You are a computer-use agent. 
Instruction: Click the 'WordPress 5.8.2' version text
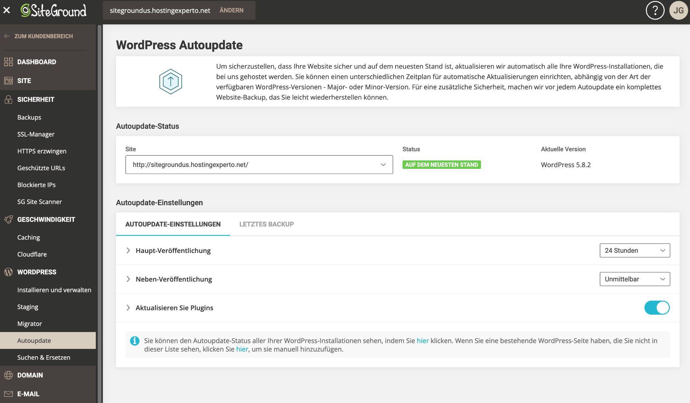[566, 165]
